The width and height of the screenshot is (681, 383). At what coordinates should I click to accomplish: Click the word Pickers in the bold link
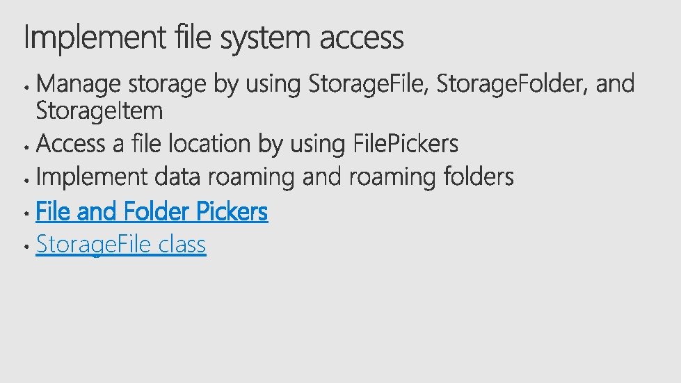click(232, 212)
